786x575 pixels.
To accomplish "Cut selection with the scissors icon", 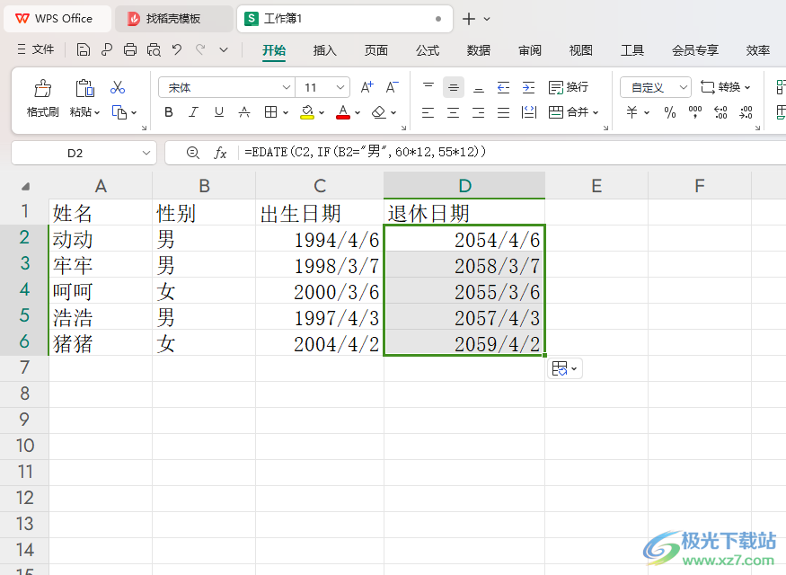I will pyautogui.click(x=118, y=88).
